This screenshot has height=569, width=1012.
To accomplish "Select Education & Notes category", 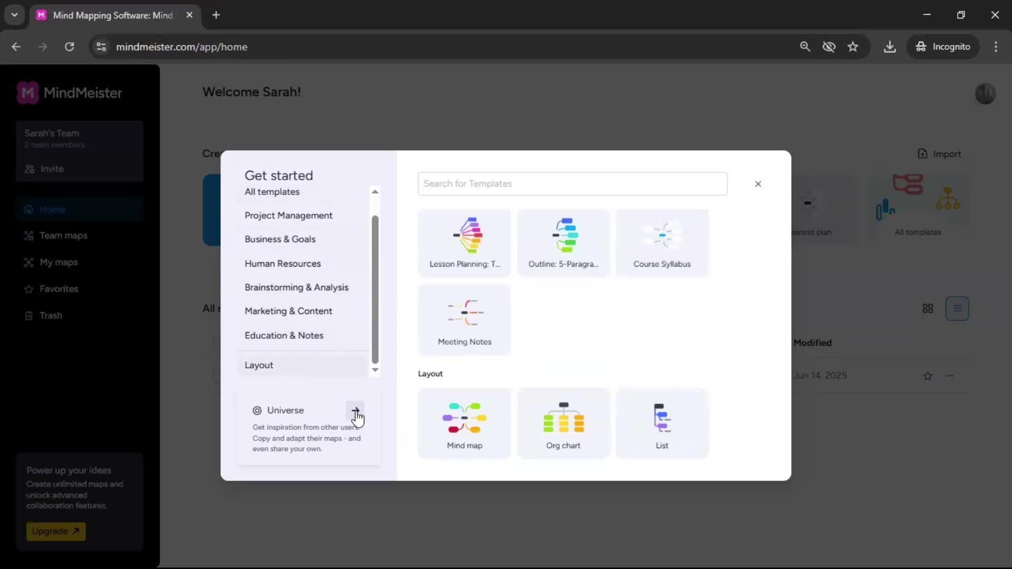I will coord(284,336).
